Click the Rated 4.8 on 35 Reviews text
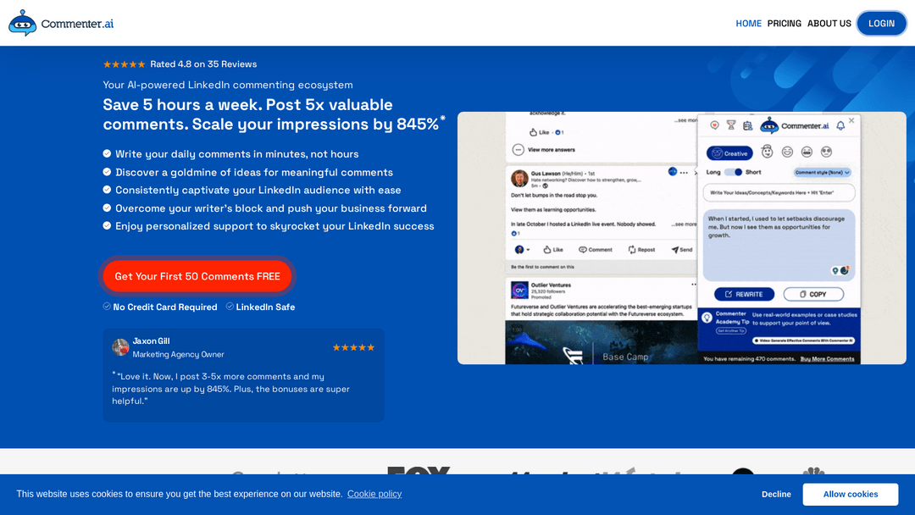The image size is (915, 515). point(203,64)
